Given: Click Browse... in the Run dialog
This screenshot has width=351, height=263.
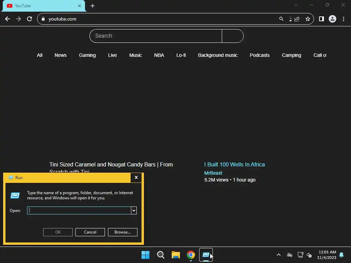Looking at the screenshot, I should coord(123,232).
